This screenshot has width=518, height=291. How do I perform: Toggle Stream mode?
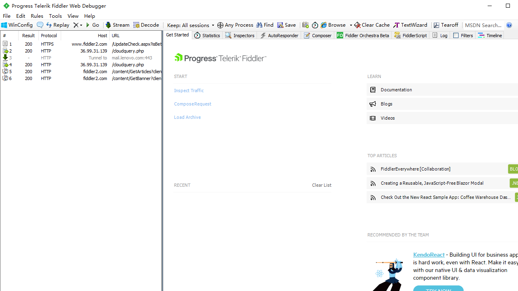[117, 25]
